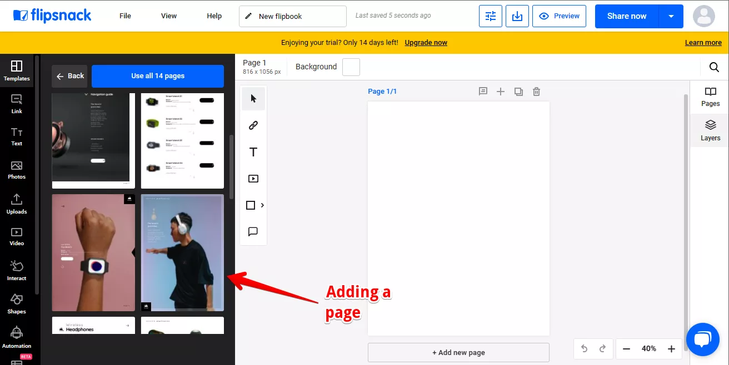
Task: Expand the shape tool options chevron
Action: [262, 205]
